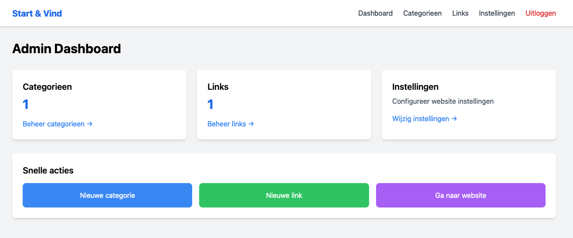The image size is (573, 238).
Task: Click the Snelle acties section heading
Action: (x=48, y=170)
